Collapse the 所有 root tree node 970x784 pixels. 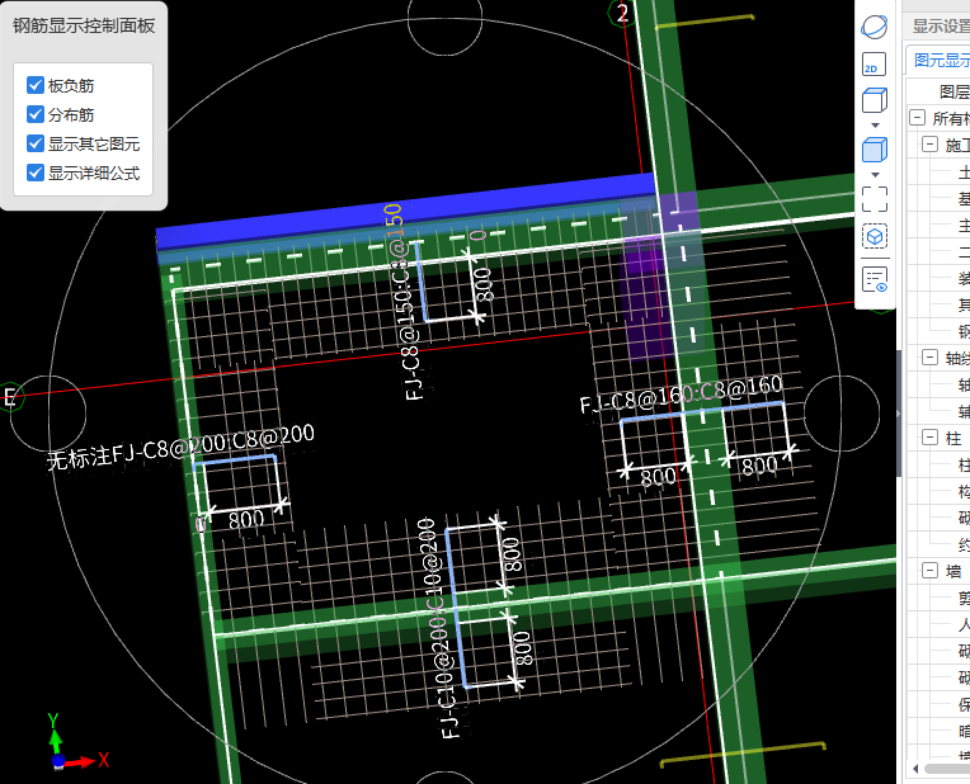click(x=917, y=117)
